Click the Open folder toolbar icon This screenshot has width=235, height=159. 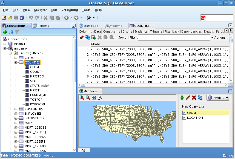click(10, 18)
